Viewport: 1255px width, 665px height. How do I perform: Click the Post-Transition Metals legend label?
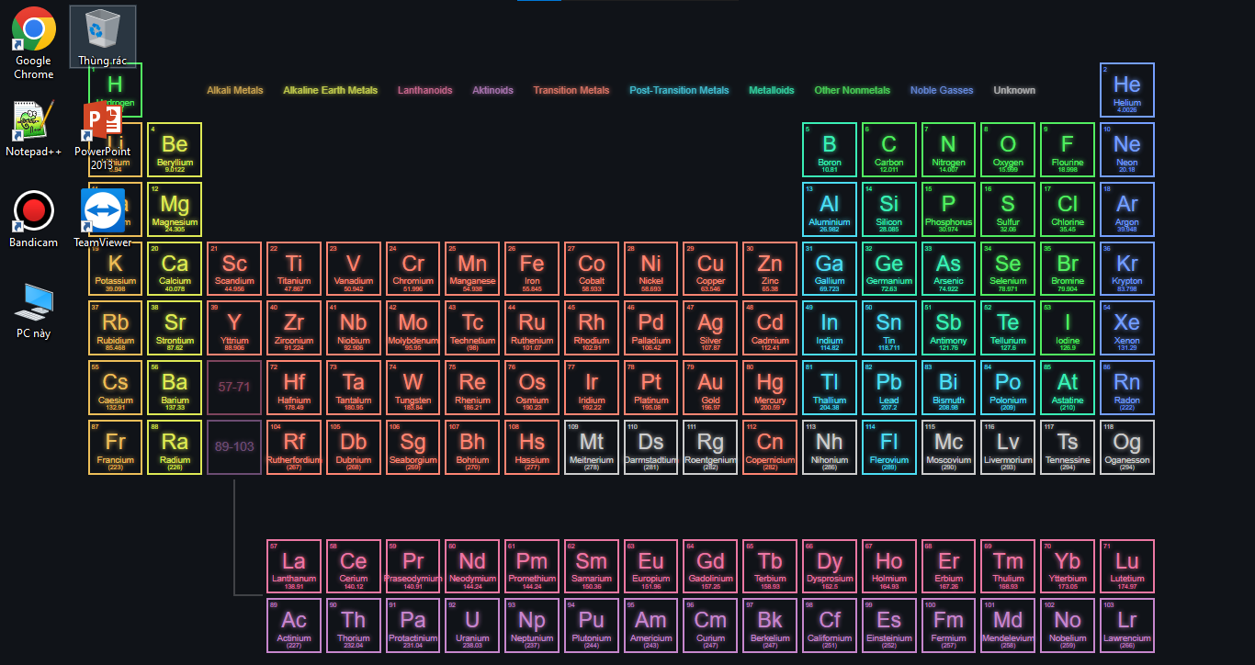pos(679,90)
